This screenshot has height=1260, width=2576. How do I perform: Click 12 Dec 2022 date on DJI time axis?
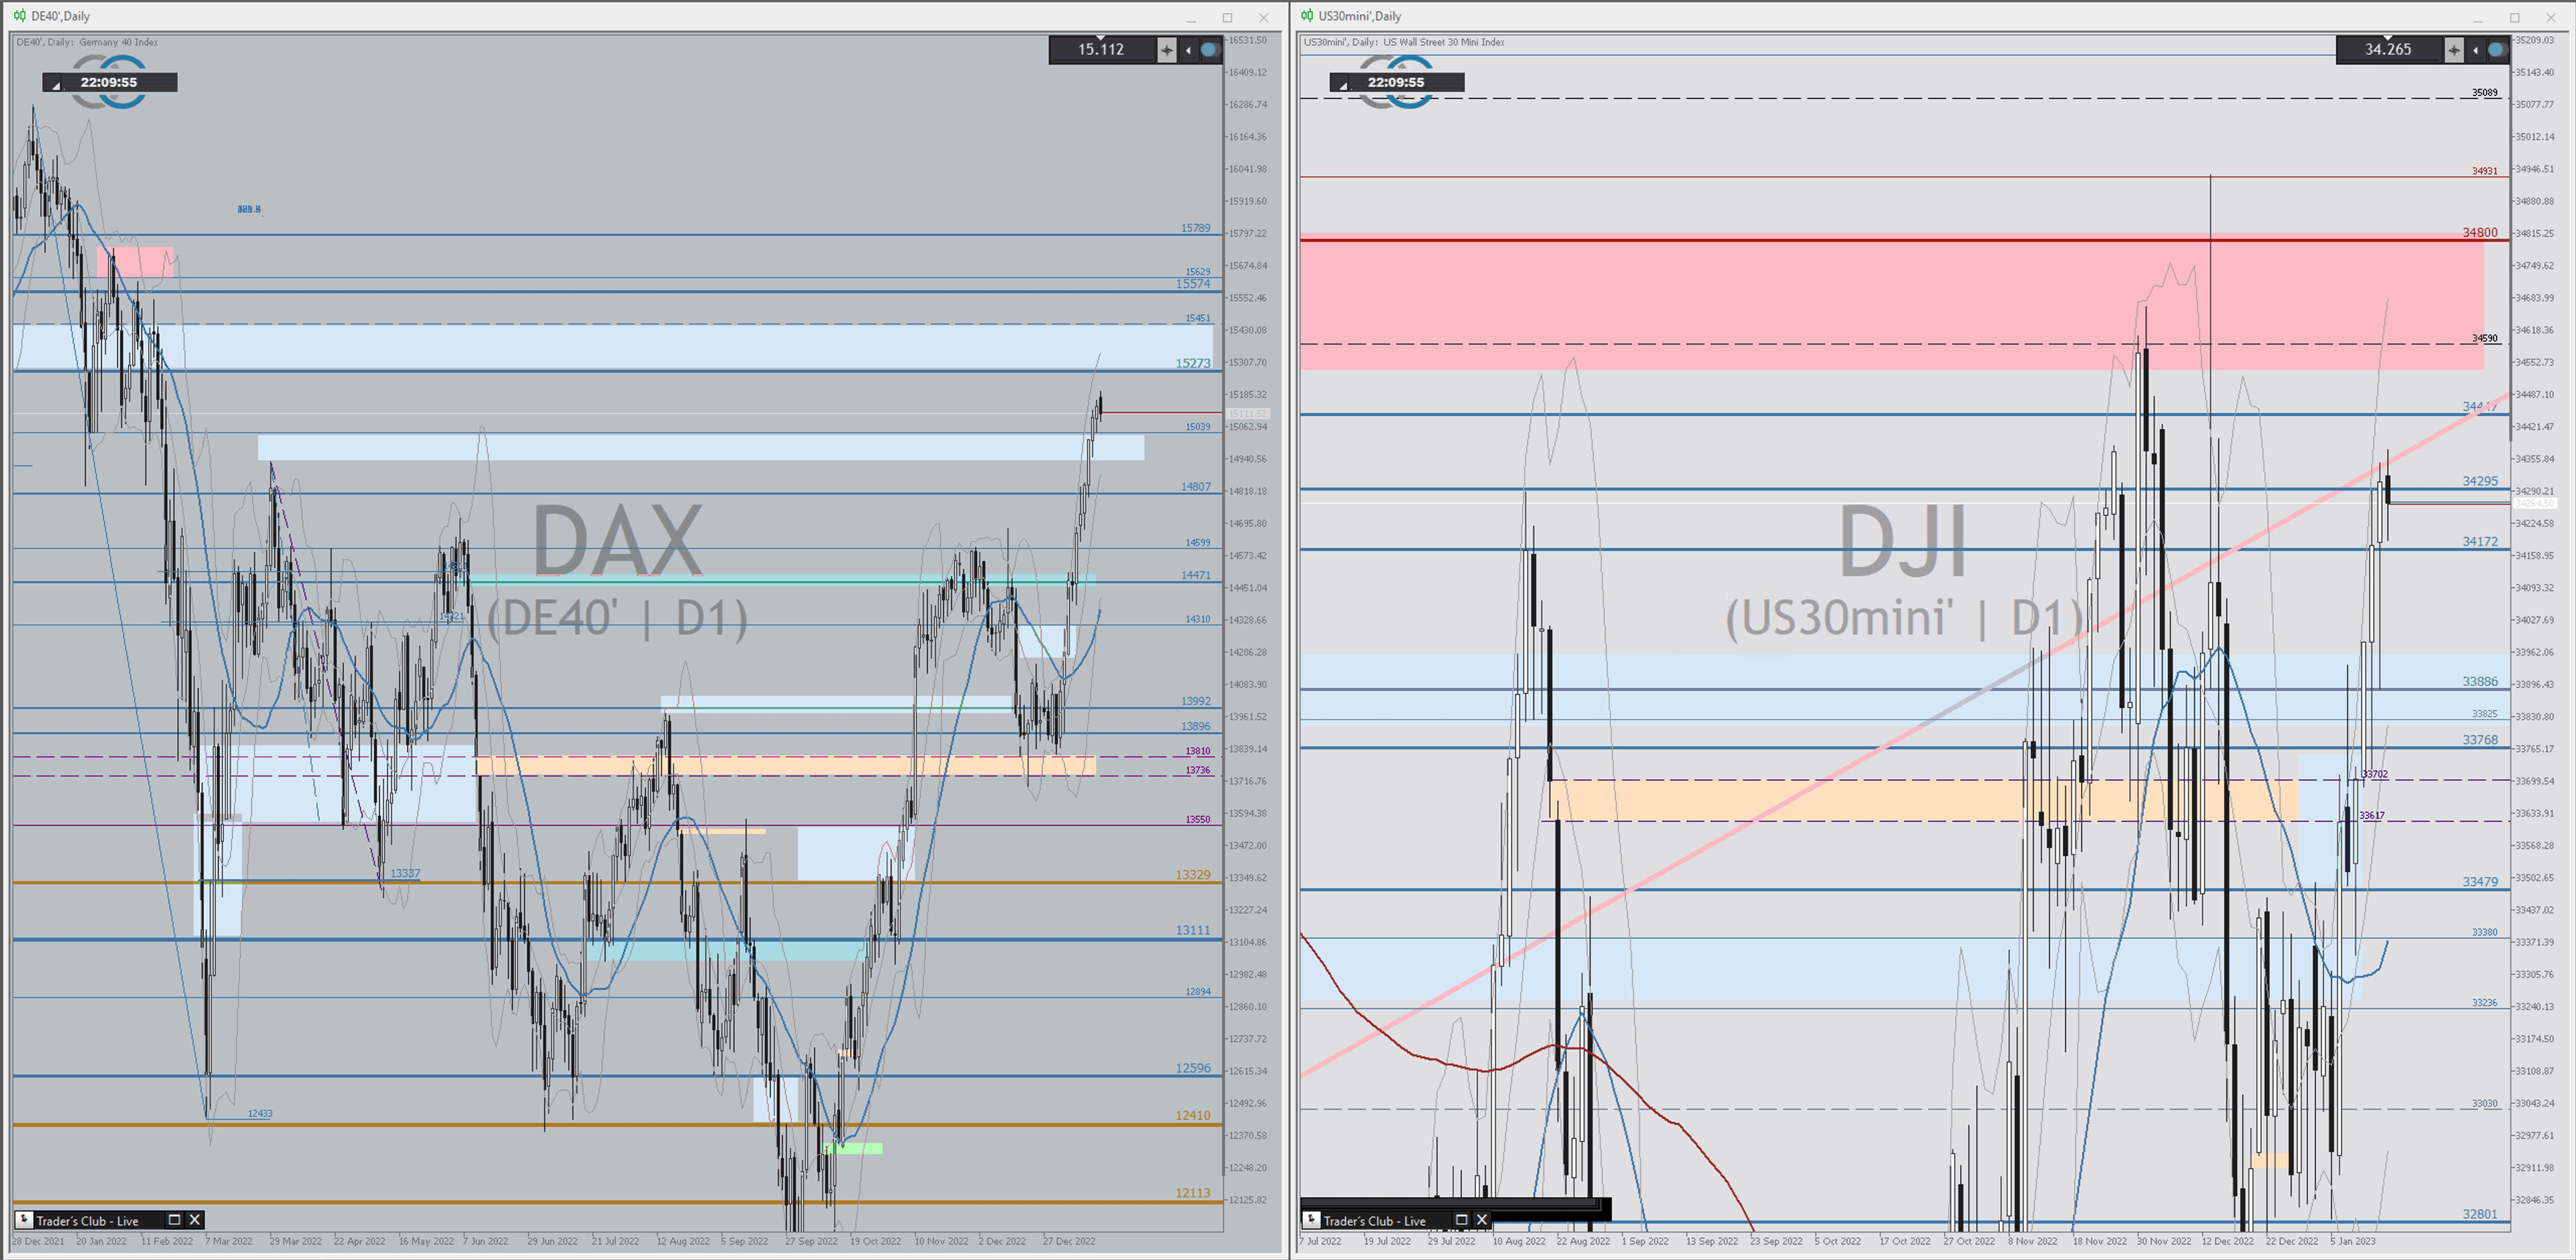coord(2227,1241)
